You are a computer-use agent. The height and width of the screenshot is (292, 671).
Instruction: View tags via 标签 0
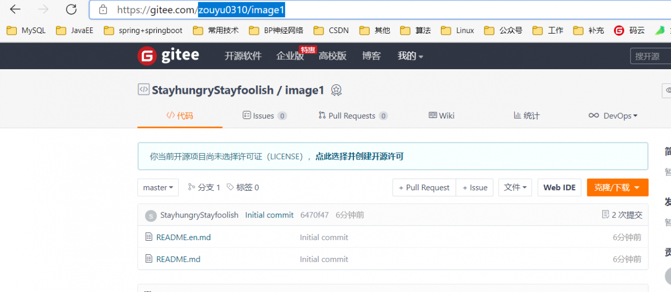243,188
